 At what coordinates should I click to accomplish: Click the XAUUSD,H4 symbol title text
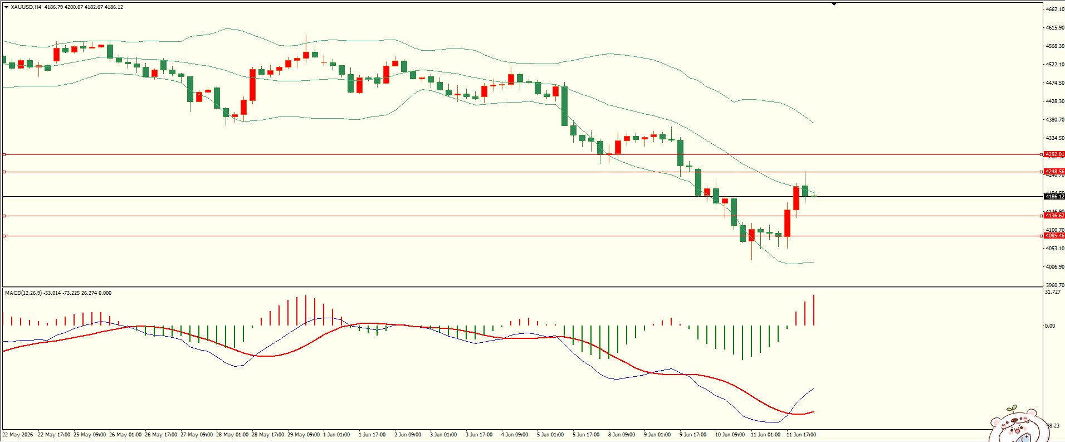[26, 7]
